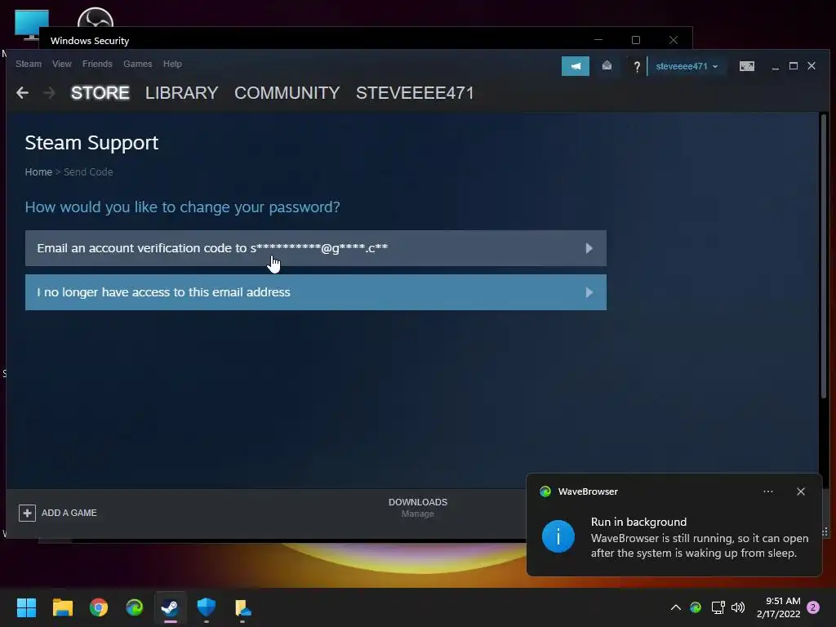This screenshot has width=836, height=627.
Task: Switch to the LIBRARY tab
Action: pos(181,93)
